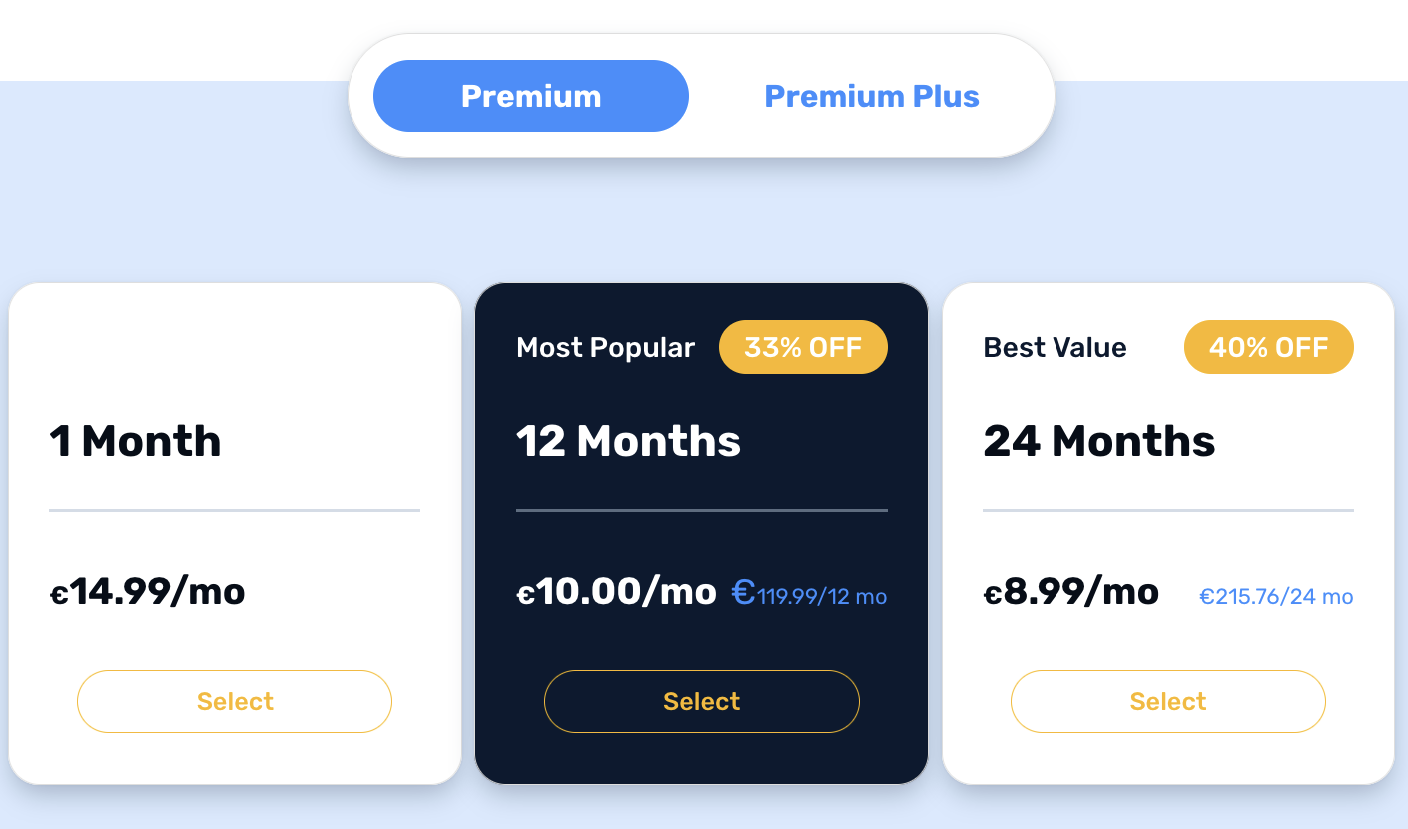This screenshot has width=1408, height=829.
Task: Click the divider line in 24 Months card
Action: pos(1168,510)
